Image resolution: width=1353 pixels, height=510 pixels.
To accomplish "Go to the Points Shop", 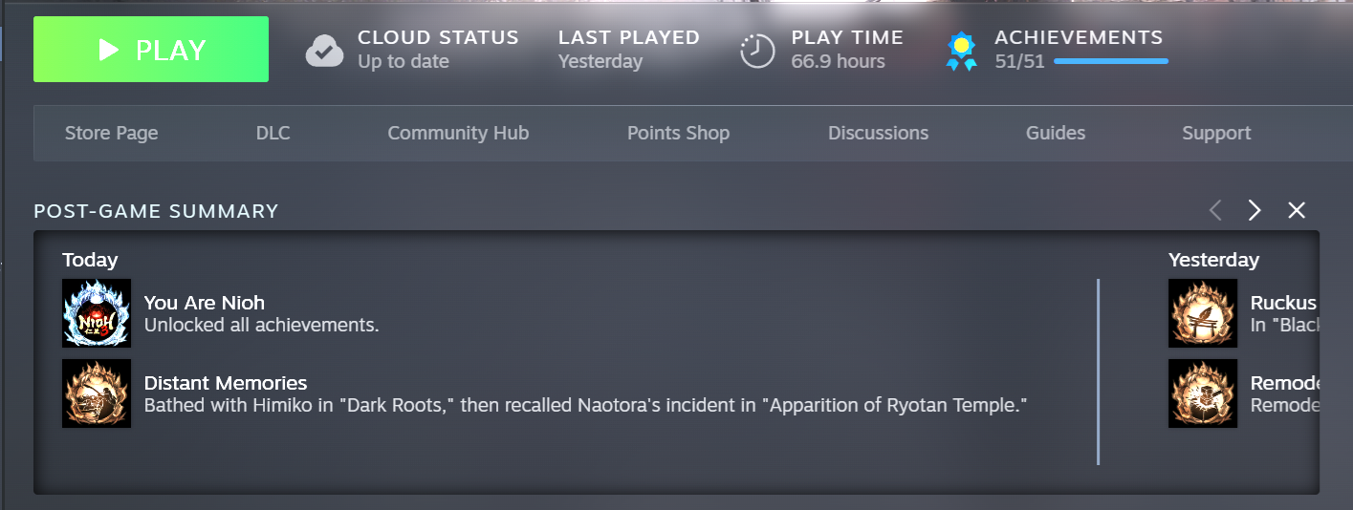I will (678, 133).
